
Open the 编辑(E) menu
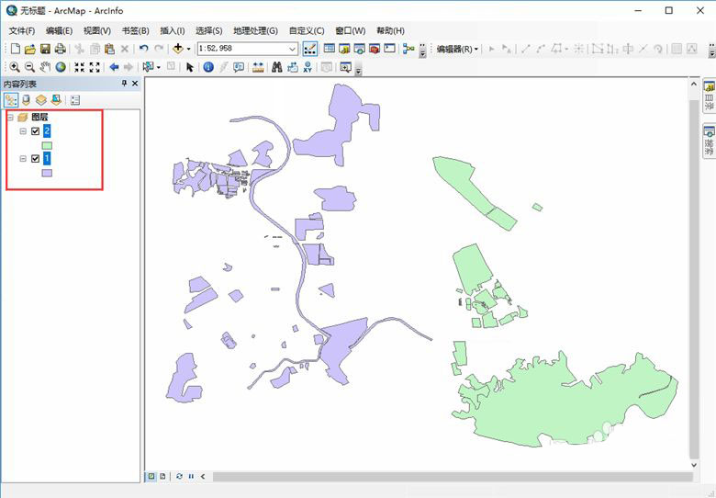[59, 30]
